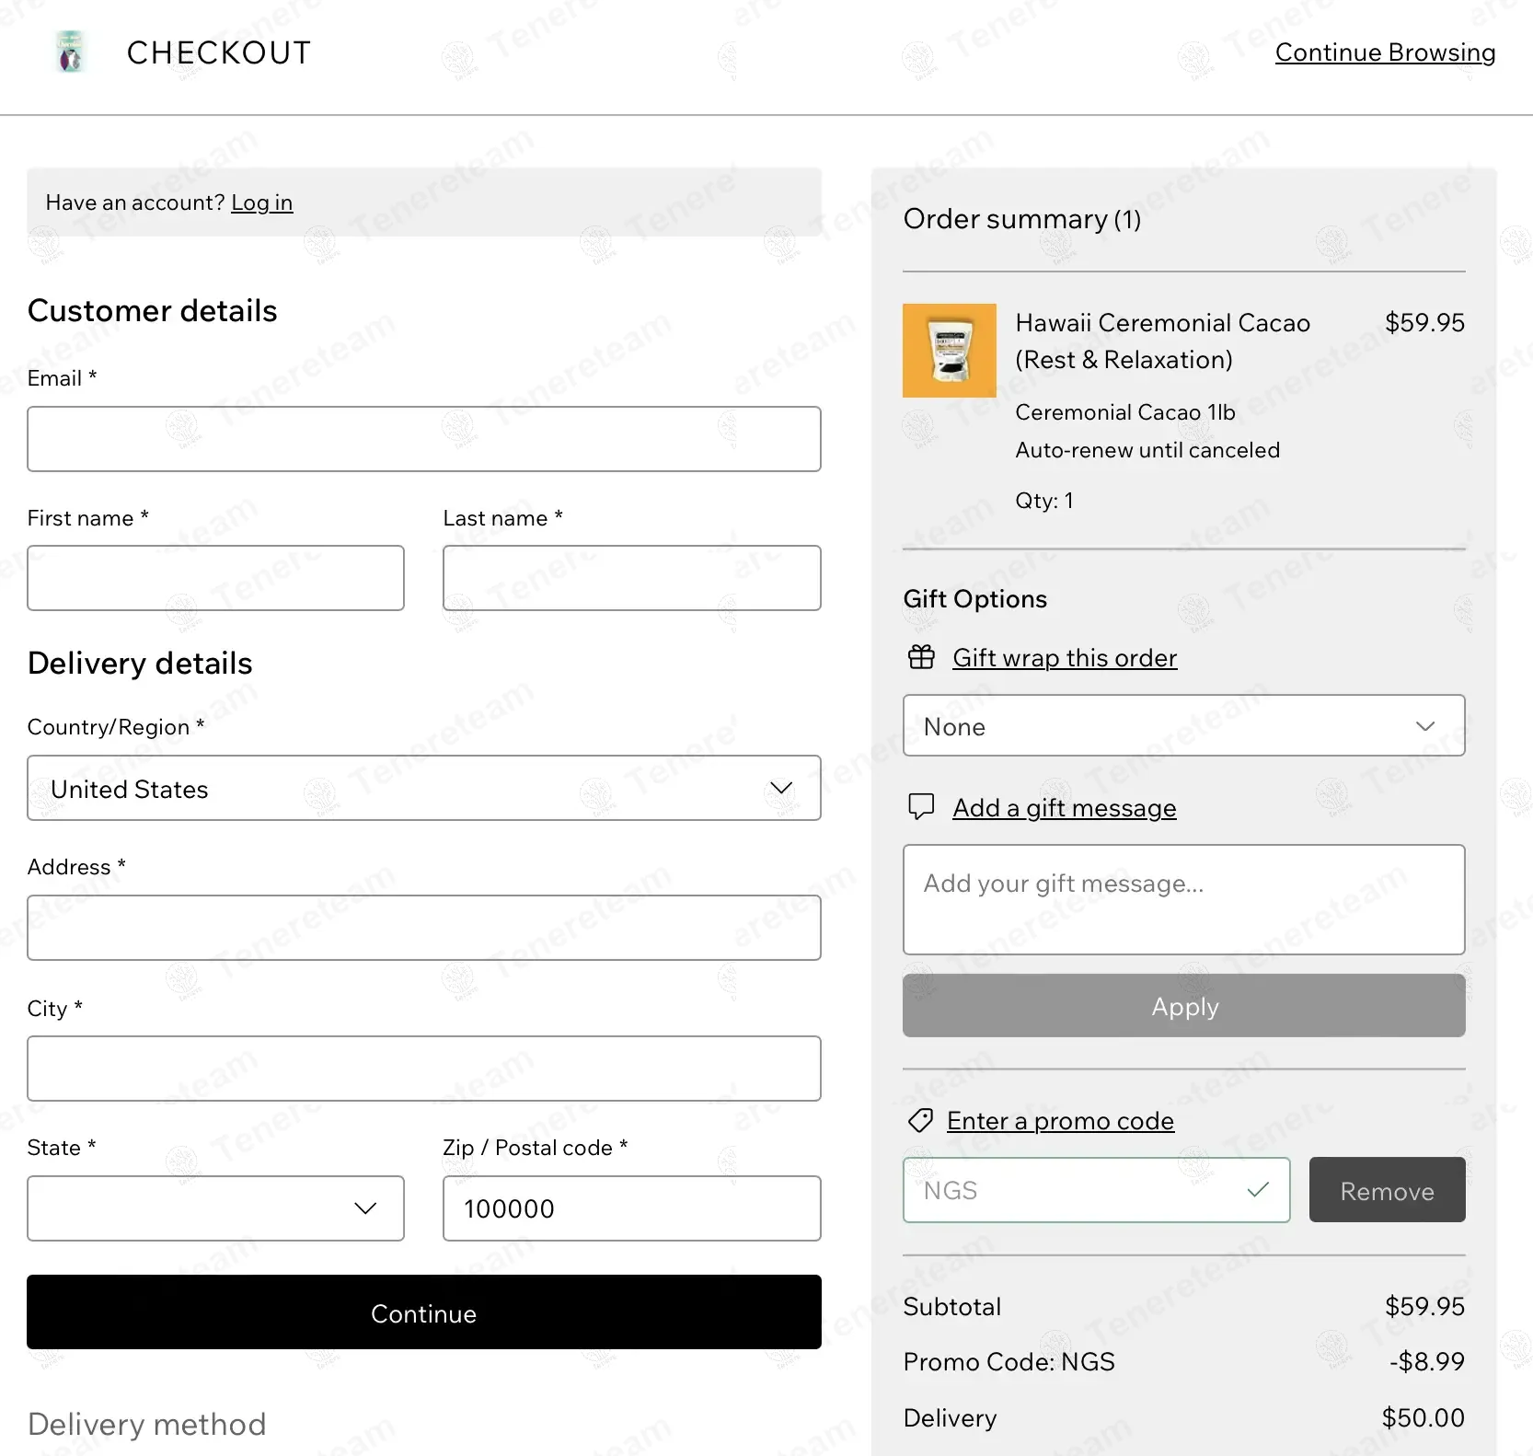
Task: Open the Country/Region dropdown showing United States
Action: [x=424, y=788]
